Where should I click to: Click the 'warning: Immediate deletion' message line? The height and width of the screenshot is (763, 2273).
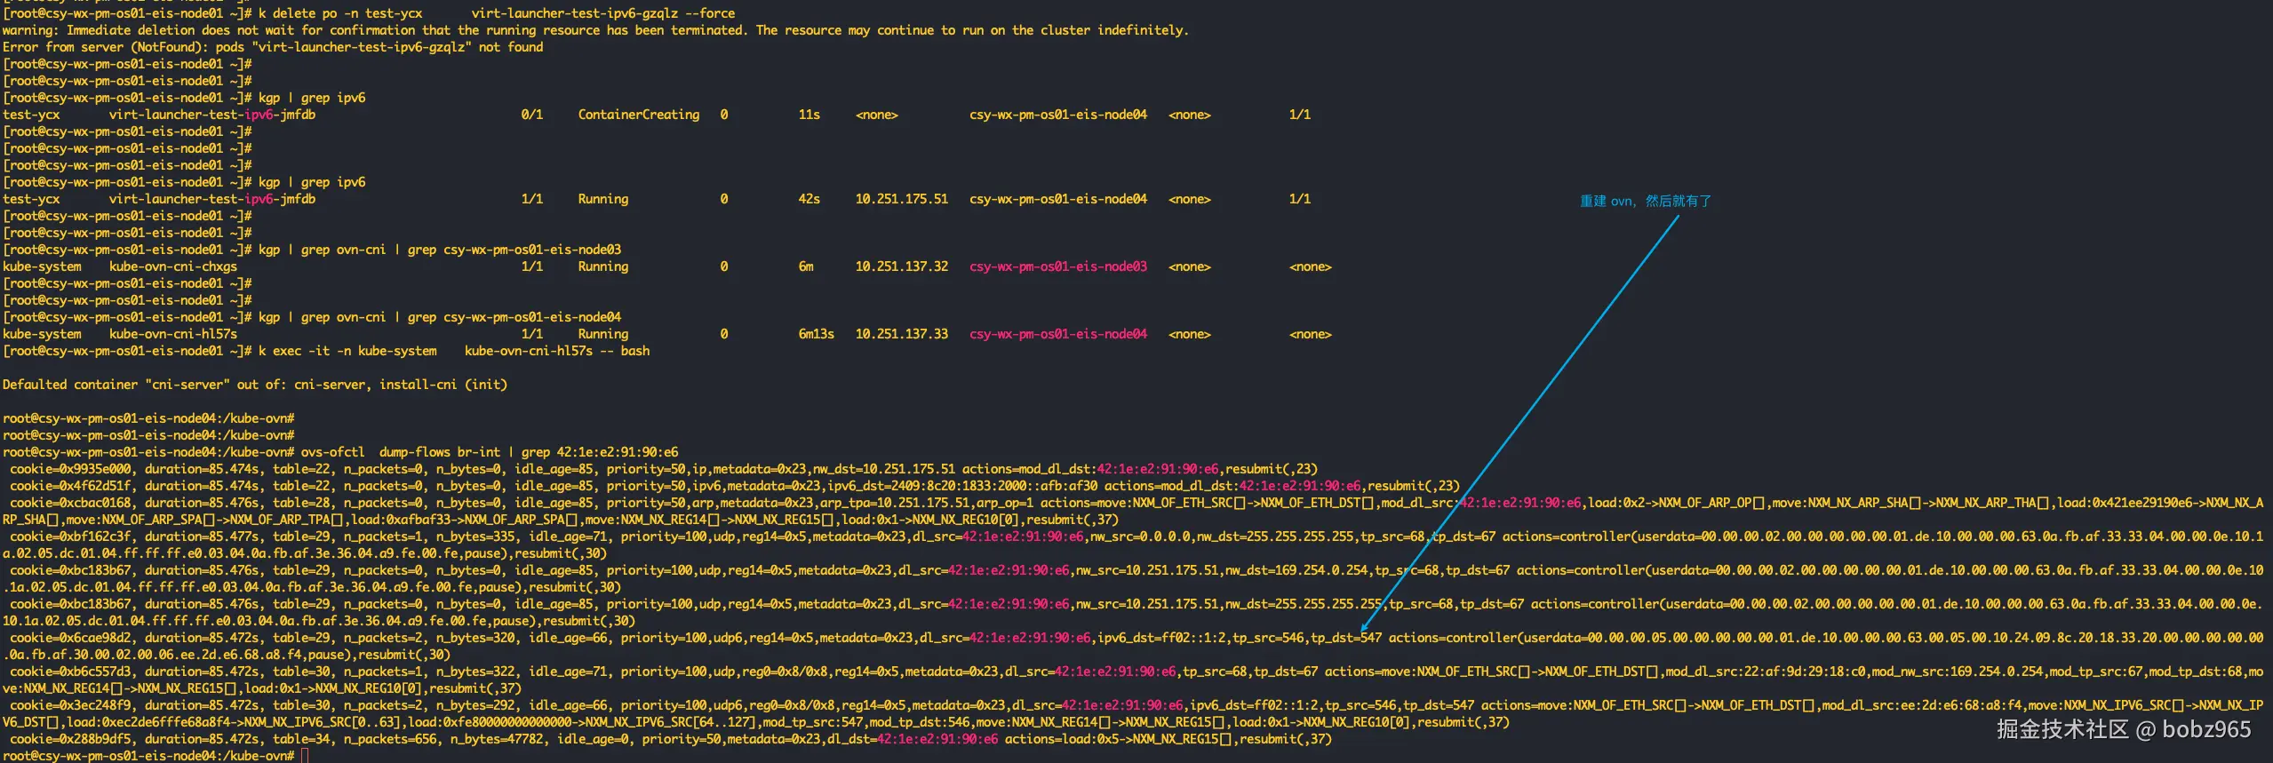click(x=595, y=30)
